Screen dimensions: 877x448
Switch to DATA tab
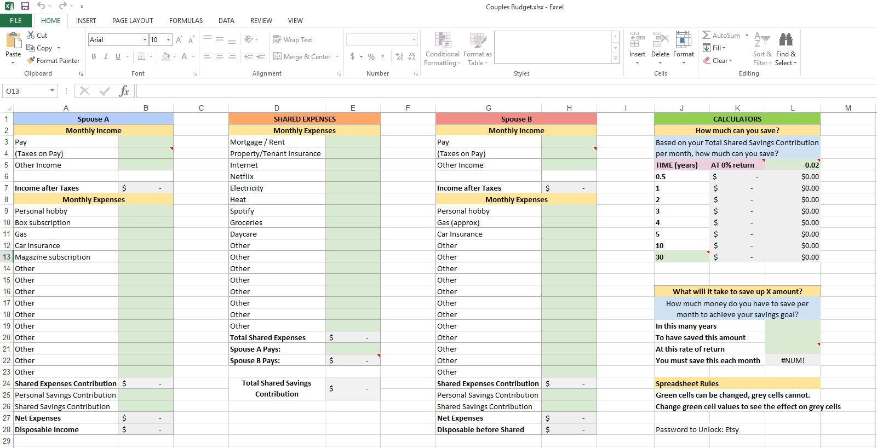click(226, 20)
